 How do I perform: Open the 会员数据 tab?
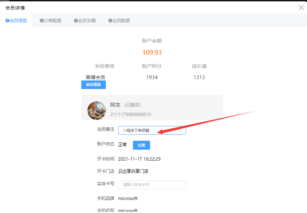[119, 21]
